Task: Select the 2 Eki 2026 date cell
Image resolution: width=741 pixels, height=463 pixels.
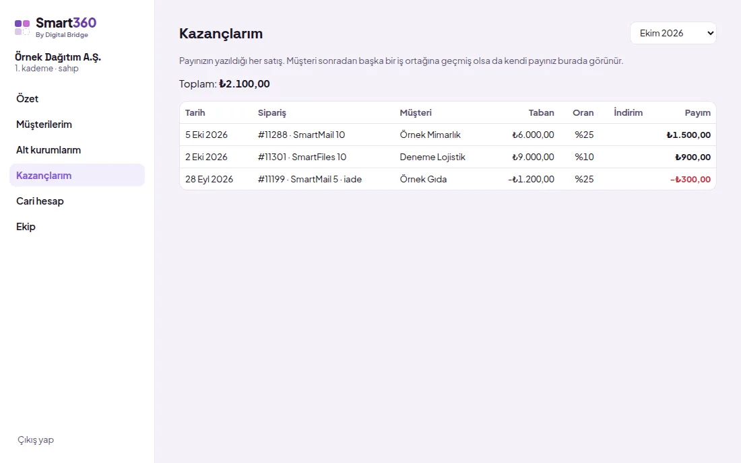Action: click(206, 157)
